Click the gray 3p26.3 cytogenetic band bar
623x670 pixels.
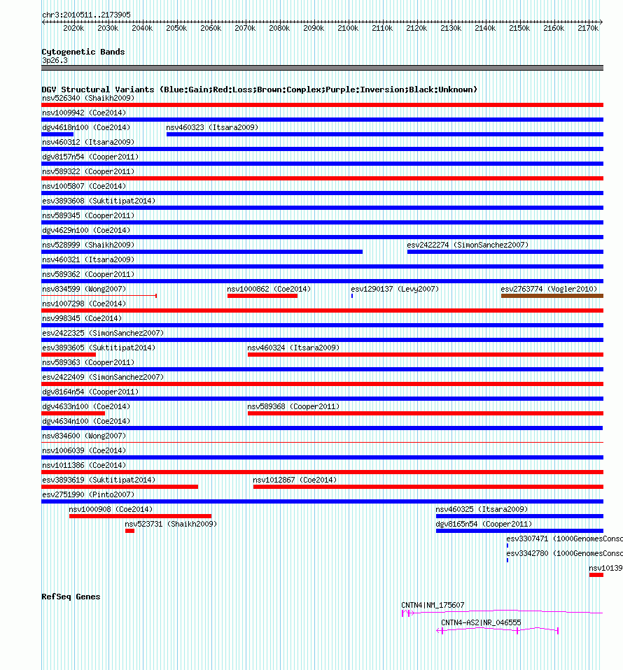(323, 68)
